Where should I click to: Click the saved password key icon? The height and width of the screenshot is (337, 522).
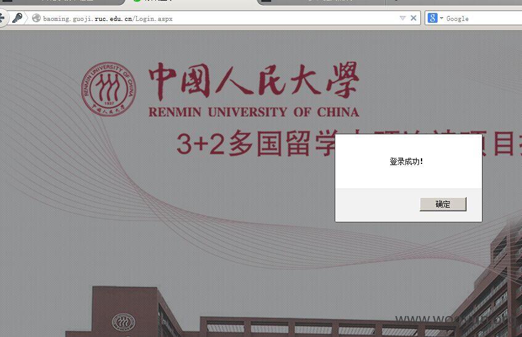(x=17, y=18)
